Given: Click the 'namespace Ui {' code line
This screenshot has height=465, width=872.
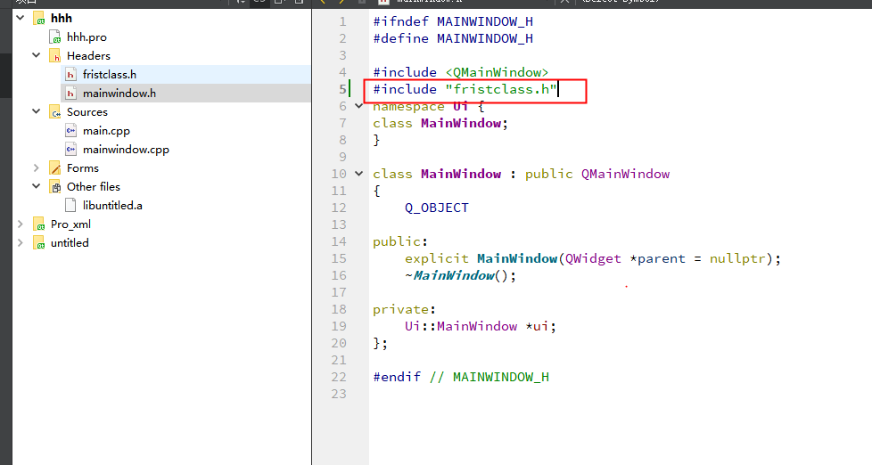Looking at the screenshot, I should click(x=429, y=106).
